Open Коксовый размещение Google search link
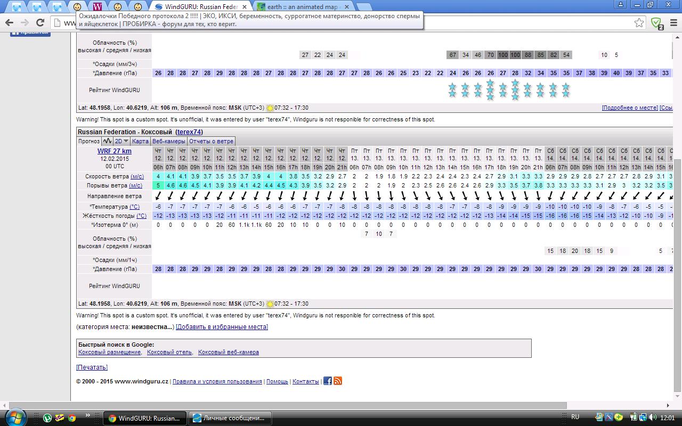682x426 pixels. pyautogui.click(x=109, y=352)
